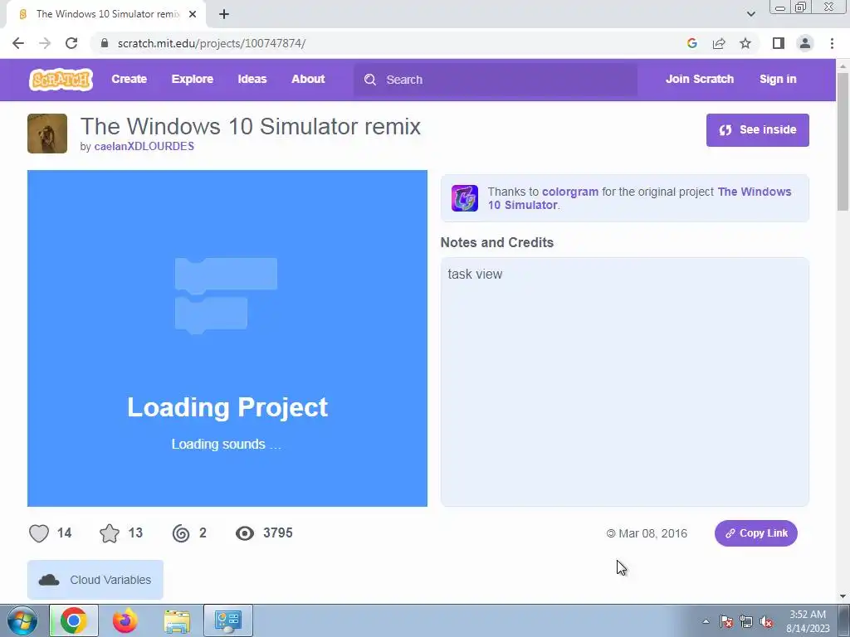850x637 pixels.
Task: Go to the Ideas page
Action: [252, 79]
